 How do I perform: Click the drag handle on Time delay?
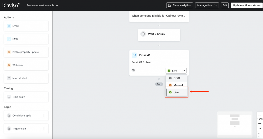pos(44,97)
